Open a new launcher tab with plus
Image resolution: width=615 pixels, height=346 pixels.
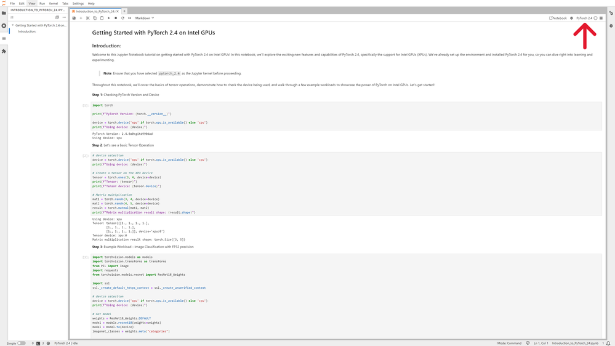coord(124,11)
